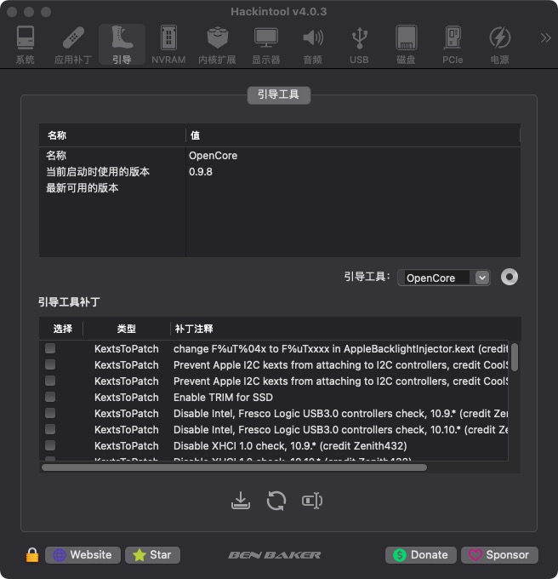The width and height of the screenshot is (558, 579).
Task: Select the AppleBacklightInjector.kext patch comment
Action: click(340, 348)
